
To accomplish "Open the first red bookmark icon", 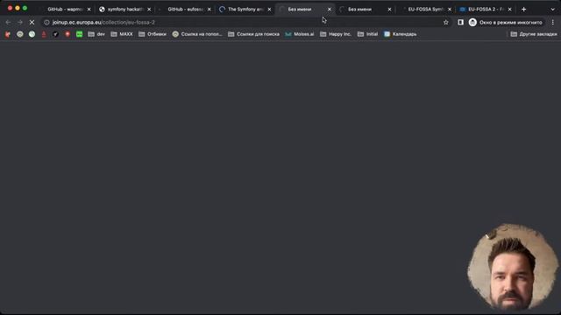I will pyautogui.click(x=8, y=34).
